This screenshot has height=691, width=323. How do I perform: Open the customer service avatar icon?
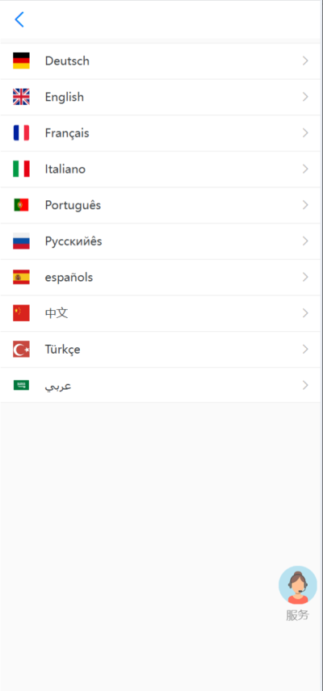[x=298, y=584]
